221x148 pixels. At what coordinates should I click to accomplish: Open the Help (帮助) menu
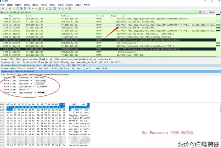coord(87,5)
